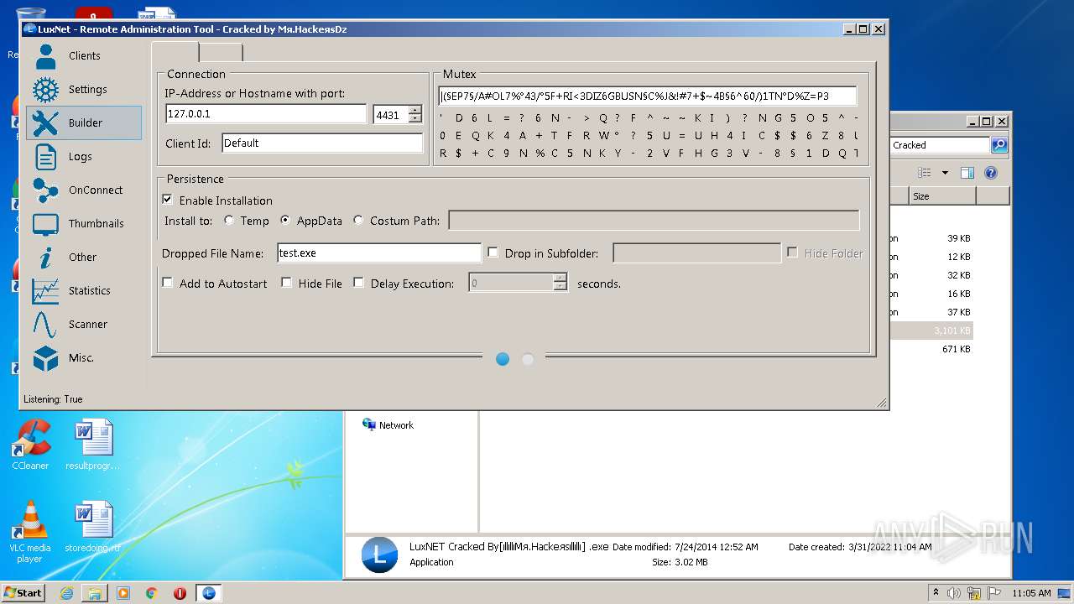Click the Listening: True status text

(53, 399)
